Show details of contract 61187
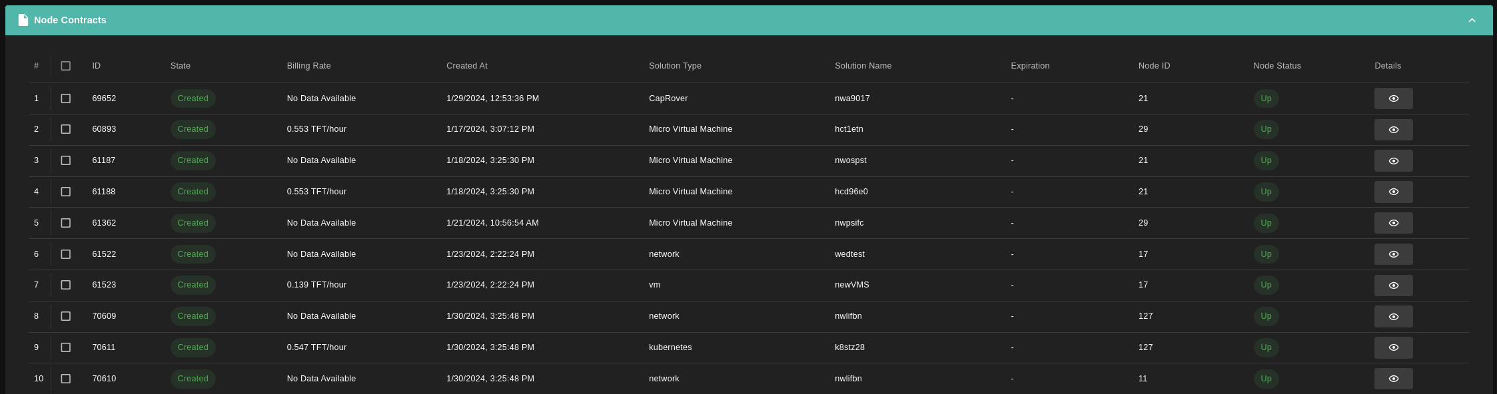Viewport: 1497px width, 394px height. 1393,161
